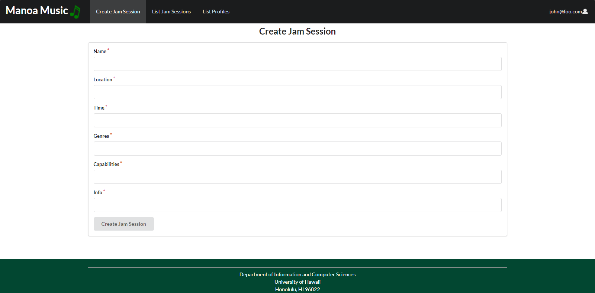Select the Info input field

point(297,205)
